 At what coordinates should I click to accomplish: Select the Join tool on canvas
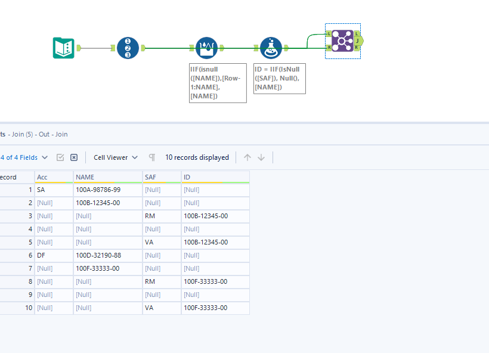coord(342,41)
